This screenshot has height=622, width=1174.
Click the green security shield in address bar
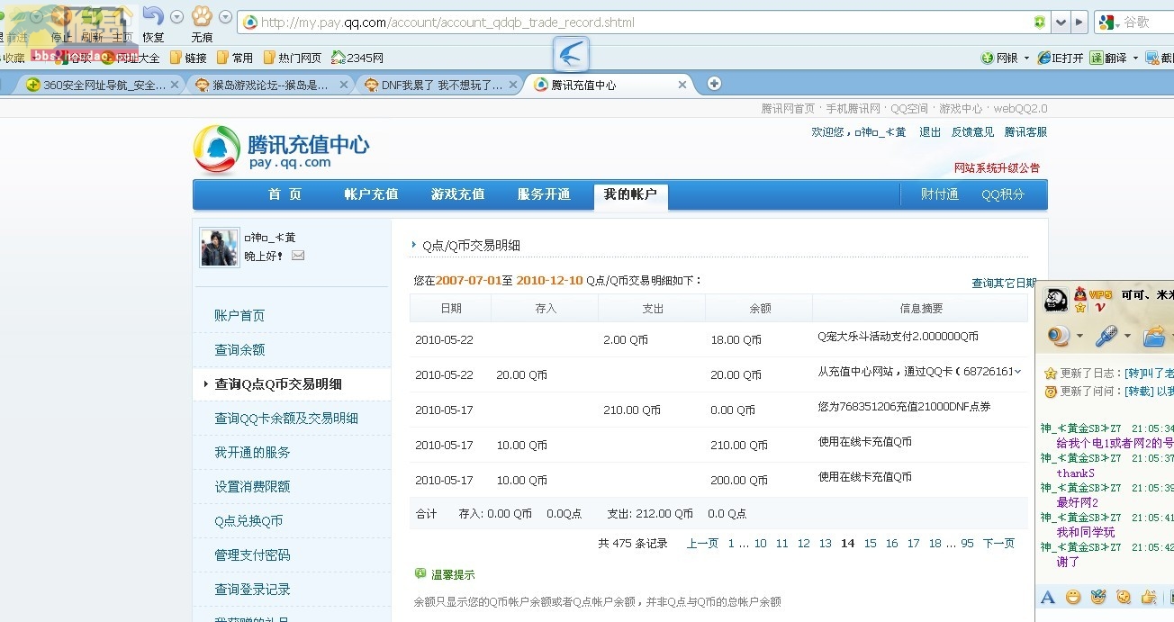pyautogui.click(x=1040, y=23)
